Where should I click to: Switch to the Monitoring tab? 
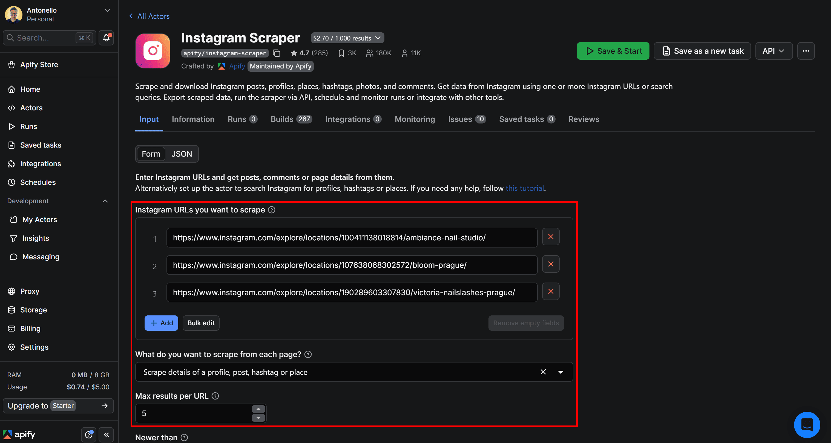click(415, 119)
